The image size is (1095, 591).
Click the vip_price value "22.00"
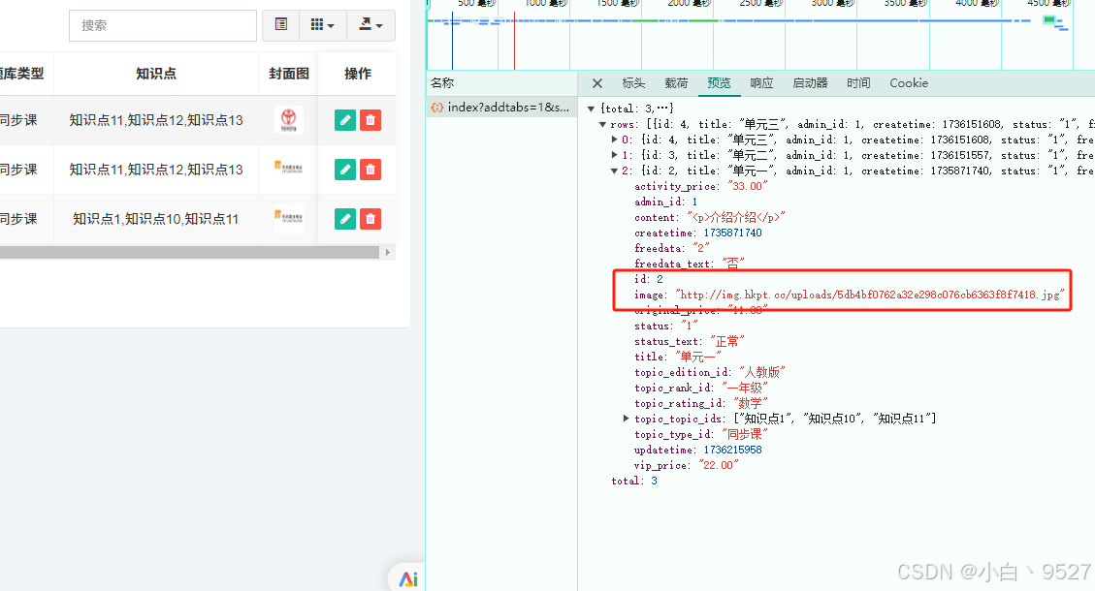pos(719,465)
